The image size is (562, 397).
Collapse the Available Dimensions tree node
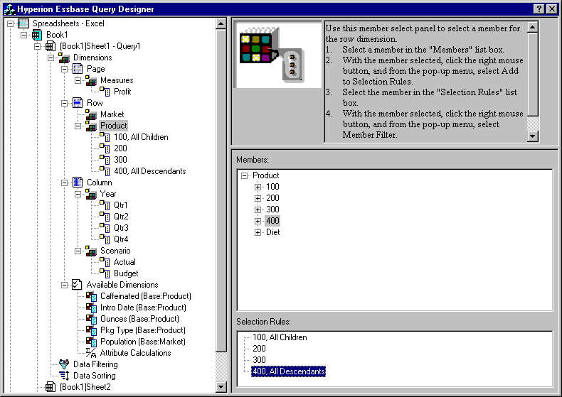coord(65,285)
